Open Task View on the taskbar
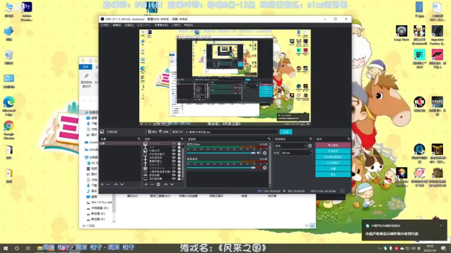451x253 pixels. (28, 248)
